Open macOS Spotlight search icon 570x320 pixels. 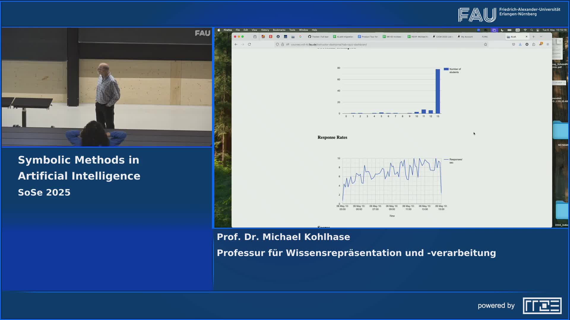531,30
